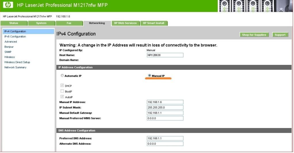Click the Host Name input field
The image size is (294, 153).
point(165,55)
